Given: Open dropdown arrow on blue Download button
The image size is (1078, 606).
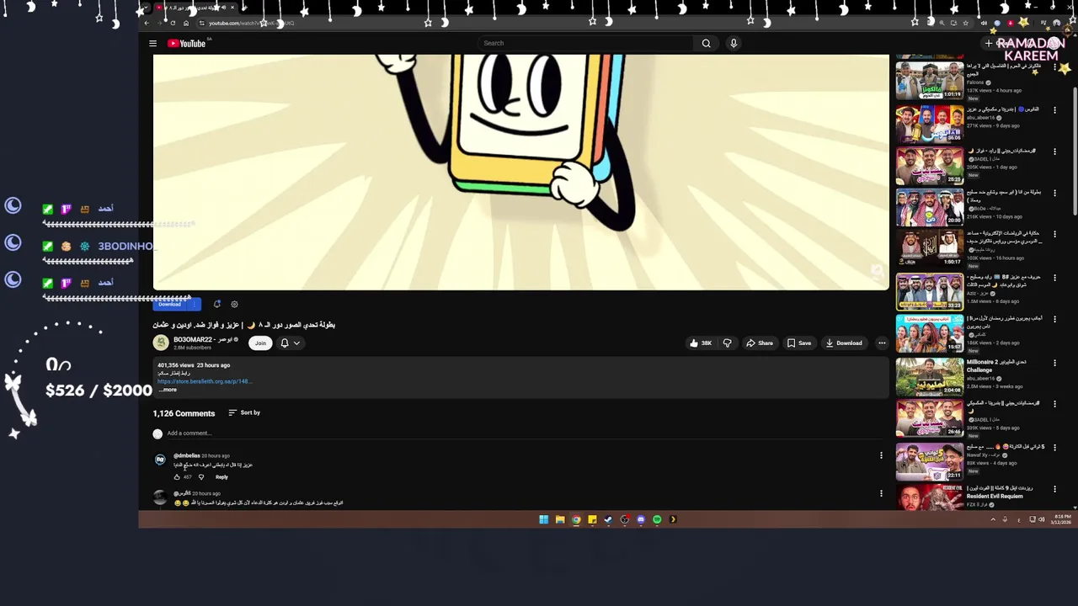Looking at the screenshot, I should pos(195,304).
